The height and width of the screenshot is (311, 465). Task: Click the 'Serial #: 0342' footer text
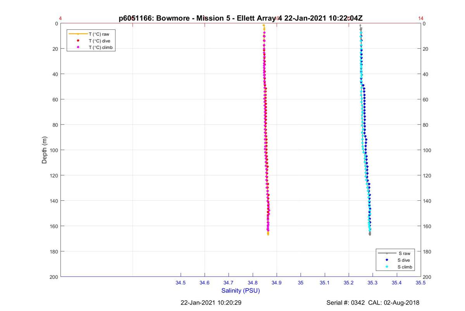tap(346, 302)
